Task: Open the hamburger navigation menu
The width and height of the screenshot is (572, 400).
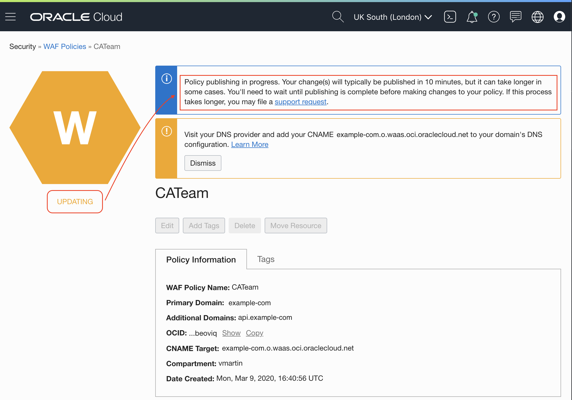Action: click(x=10, y=17)
